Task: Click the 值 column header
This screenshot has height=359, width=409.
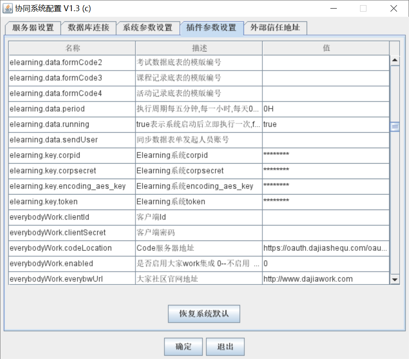Action: click(326, 48)
